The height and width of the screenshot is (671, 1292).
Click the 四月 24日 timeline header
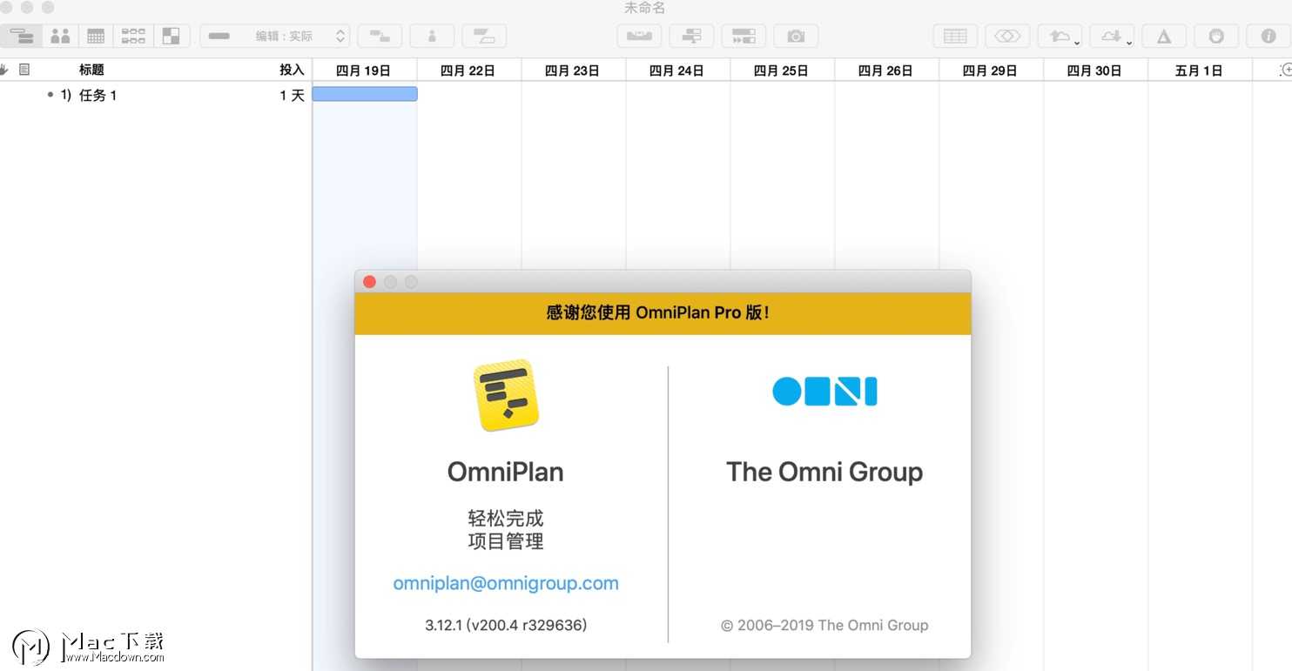tap(678, 70)
